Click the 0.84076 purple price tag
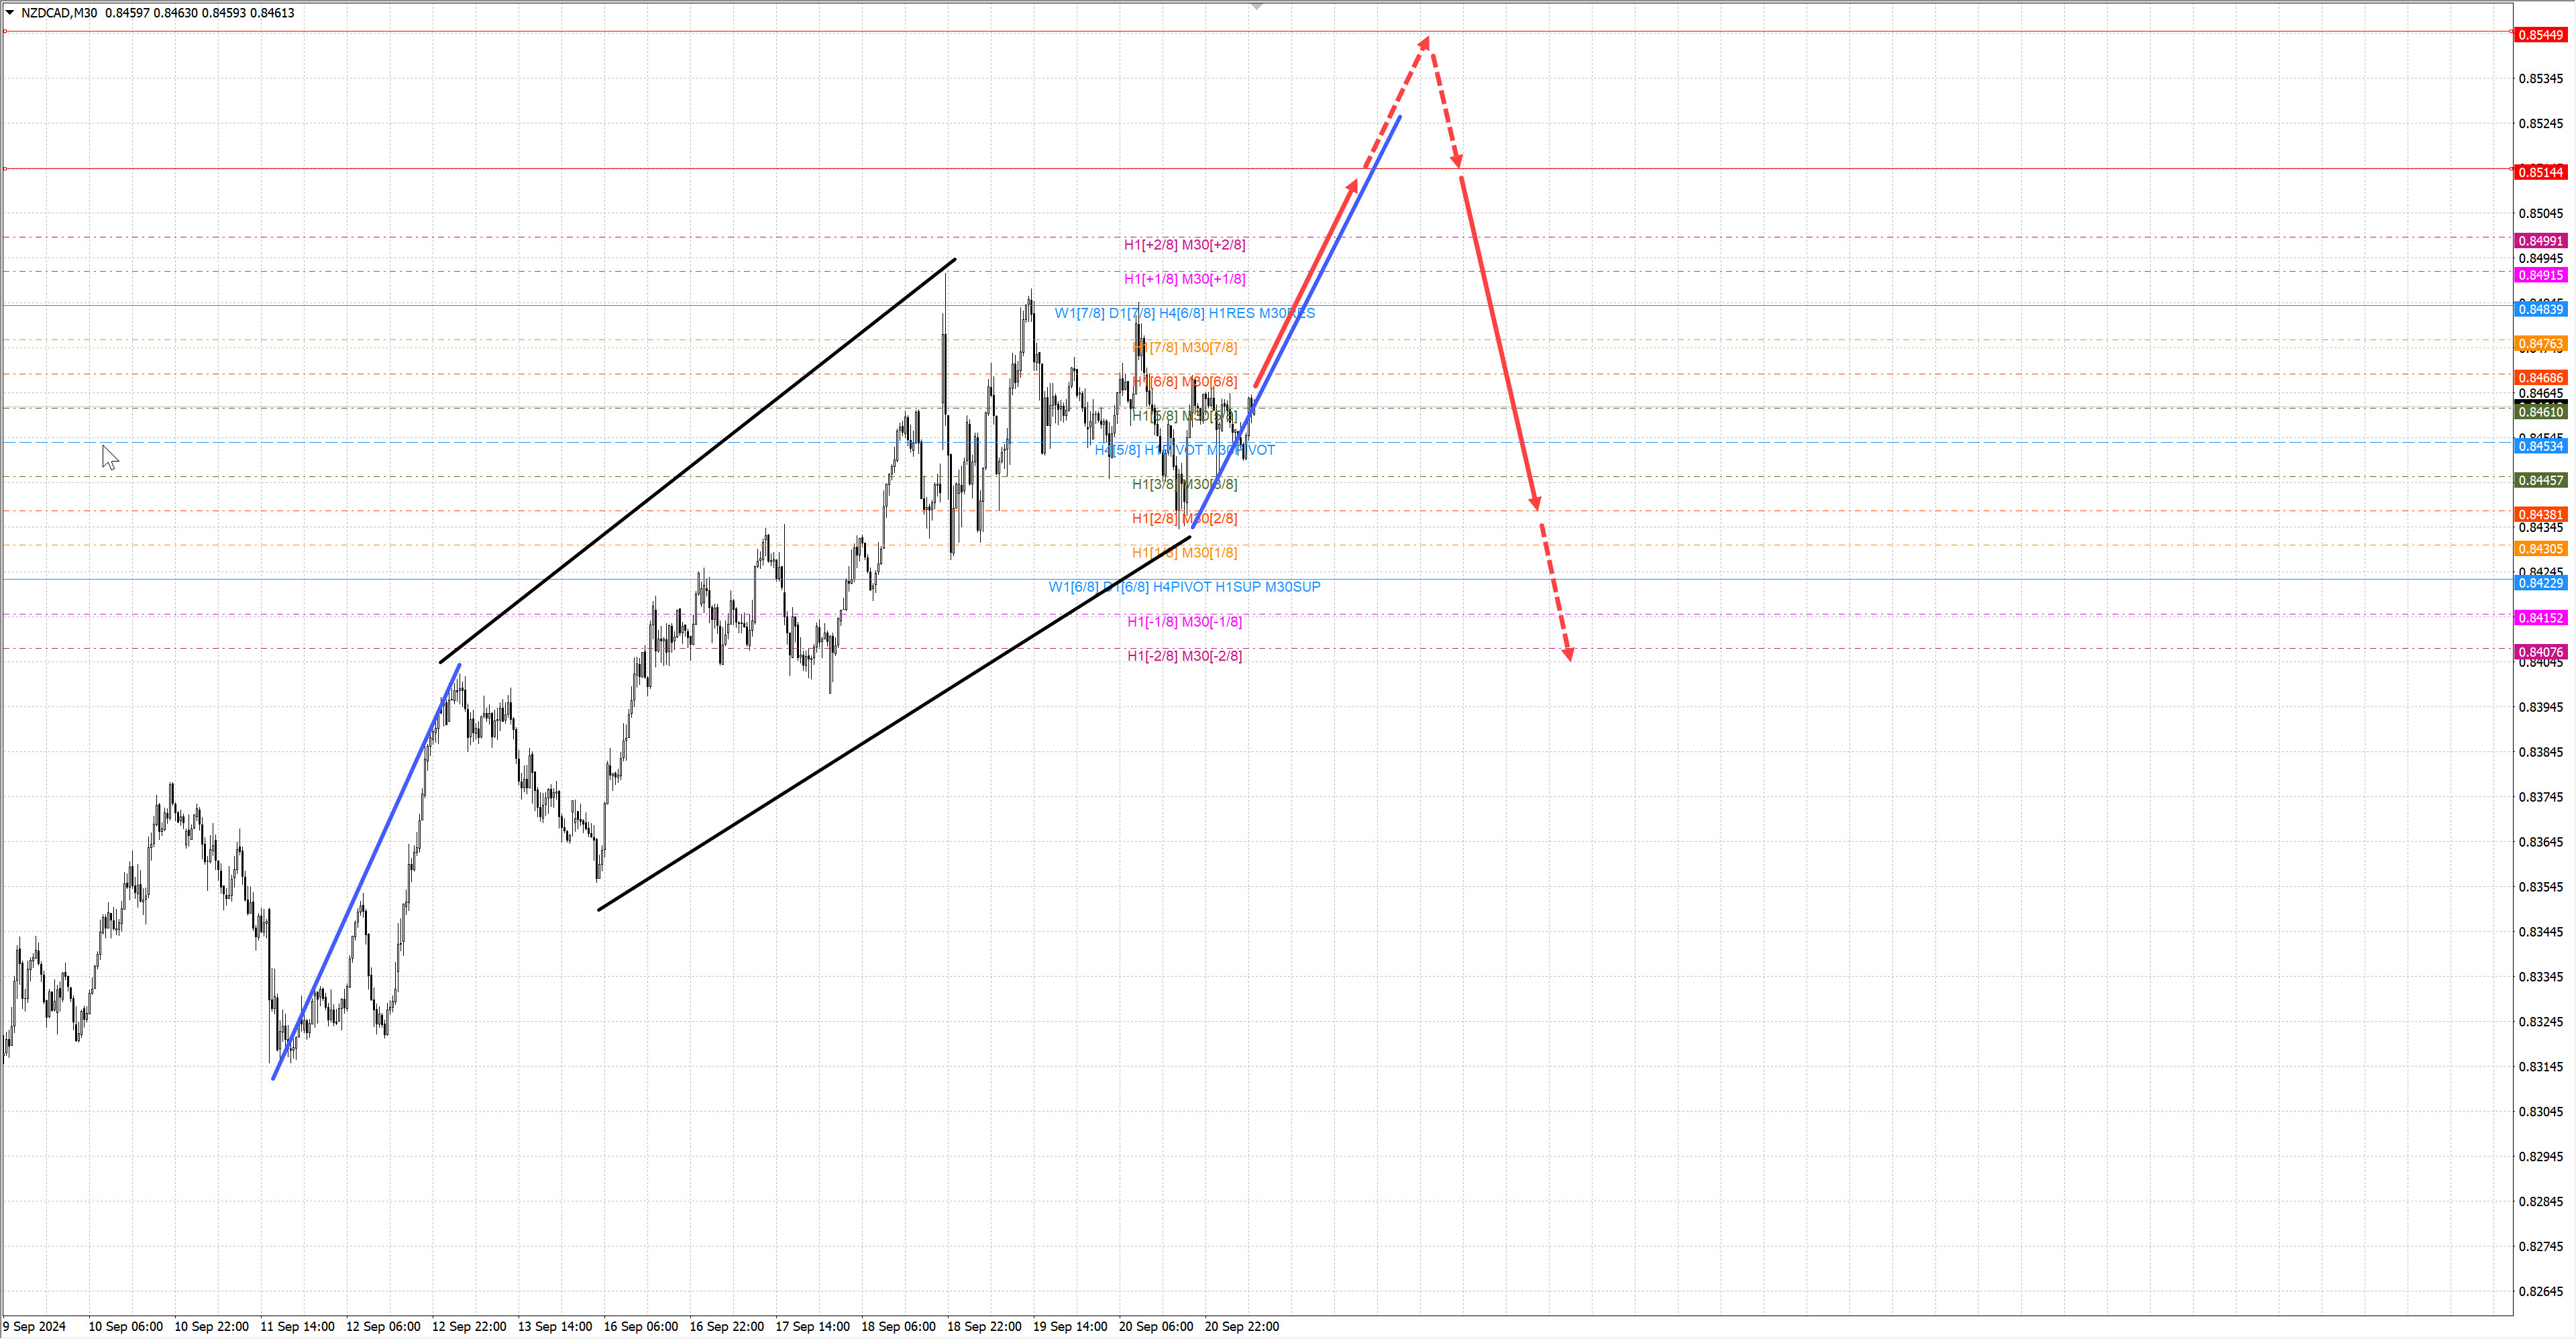This screenshot has height=1339, width=2576. click(x=2540, y=652)
